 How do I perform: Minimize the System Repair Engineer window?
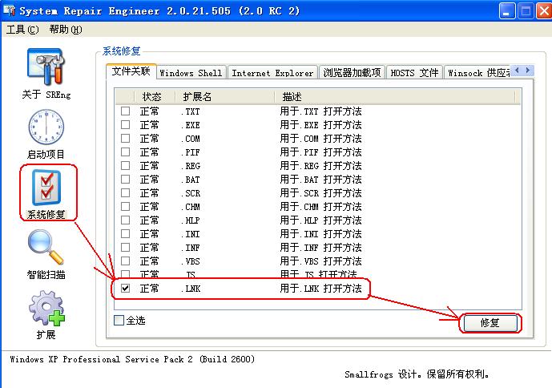(506, 11)
